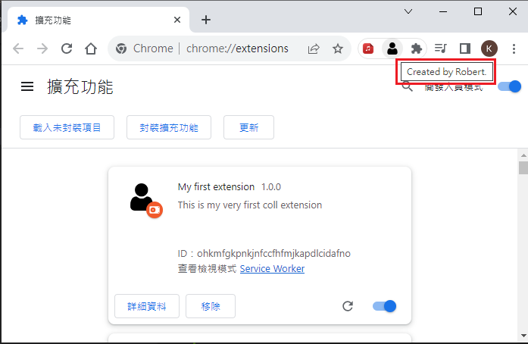Open Chrome three-dot menu
The image size is (528, 344).
514,48
